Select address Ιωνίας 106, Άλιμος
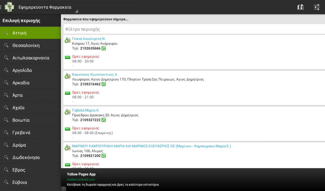325x191 pixels. tap(87, 151)
